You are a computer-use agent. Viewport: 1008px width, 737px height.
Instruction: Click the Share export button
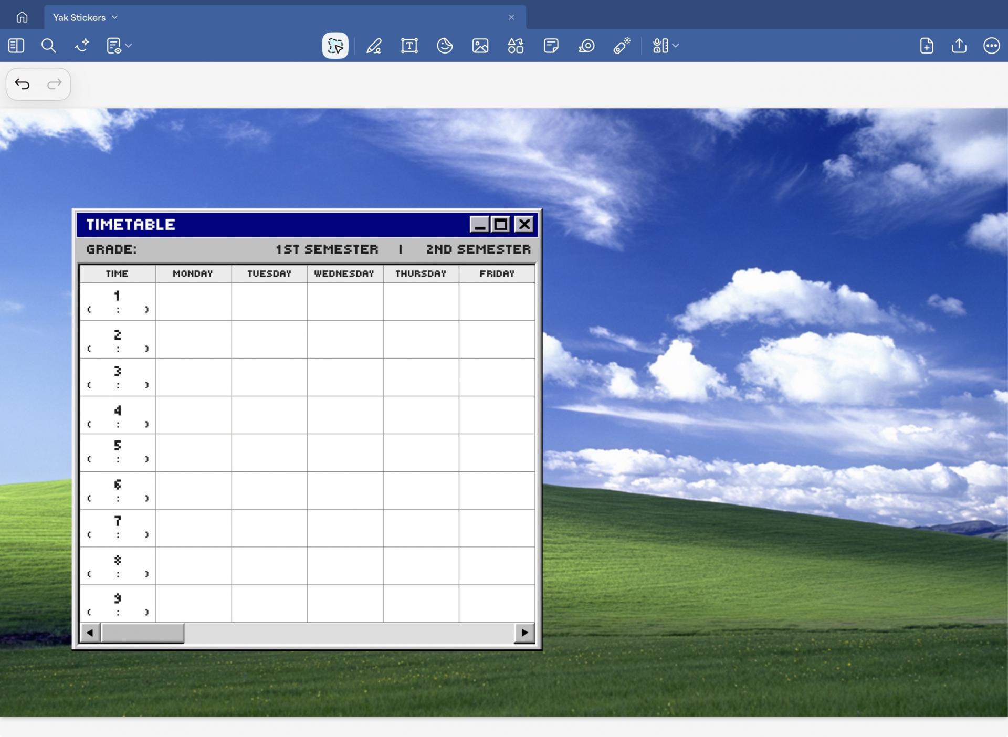tap(959, 46)
